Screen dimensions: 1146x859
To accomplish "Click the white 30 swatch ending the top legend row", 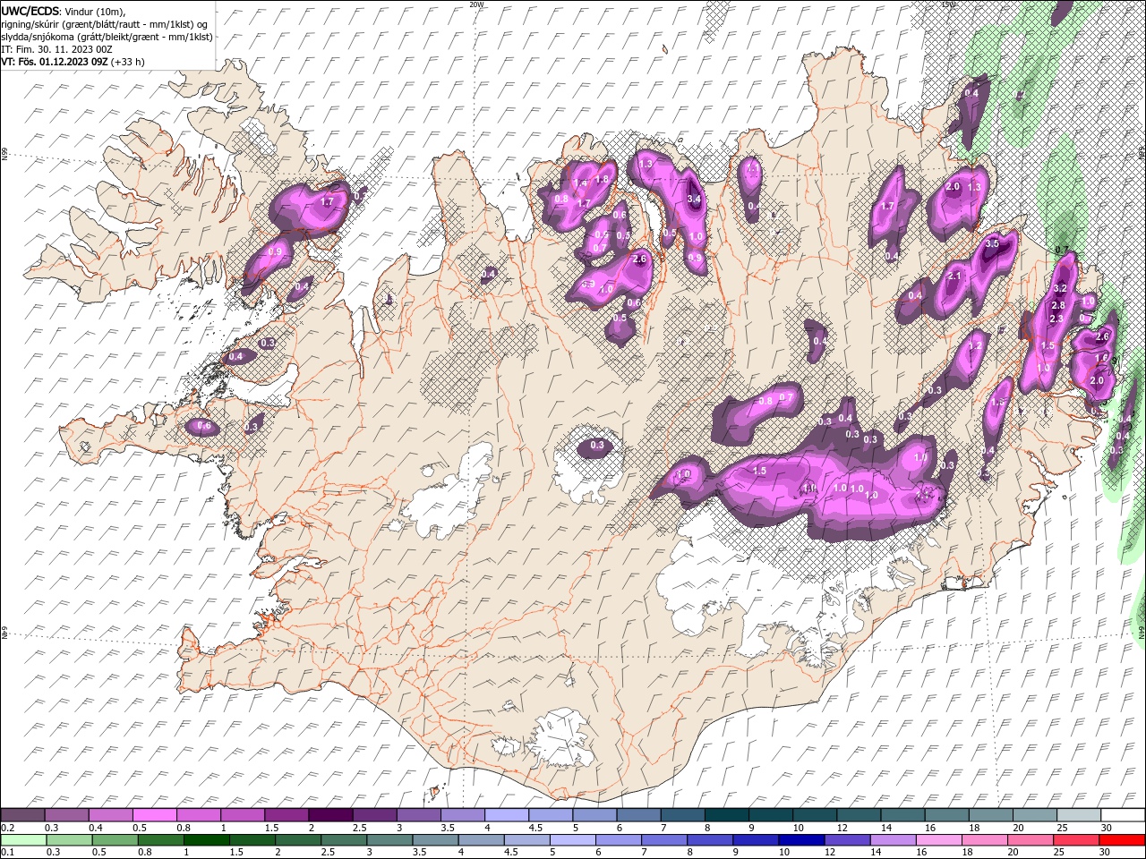I will (x=1123, y=815).
